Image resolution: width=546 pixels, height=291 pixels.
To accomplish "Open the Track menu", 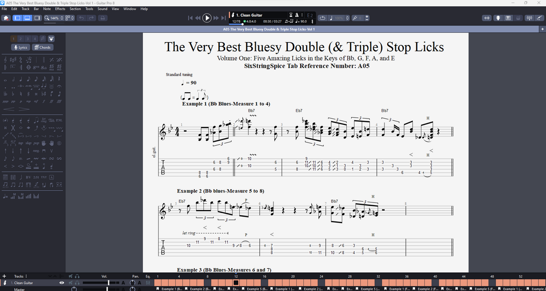I will pos(25,9).
